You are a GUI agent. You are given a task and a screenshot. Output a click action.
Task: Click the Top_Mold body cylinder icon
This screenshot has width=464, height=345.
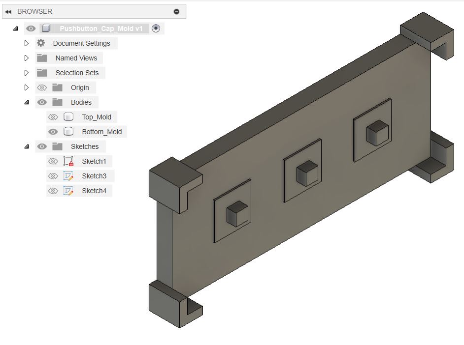(x=68, y=117)
